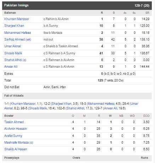Image resolution: width=155 pixels, height=163 pixels.
Task: Open Shoaib Malik's batsman profile link
Action: [x=13, y=53]
